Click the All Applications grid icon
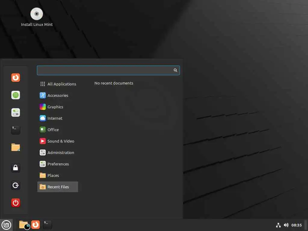The image size is (308, 231). pyautogui.click(x=43, y=84)
